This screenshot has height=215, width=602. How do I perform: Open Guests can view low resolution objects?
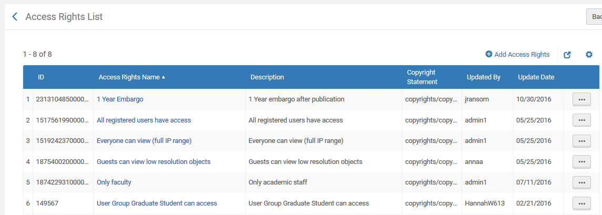153,162
